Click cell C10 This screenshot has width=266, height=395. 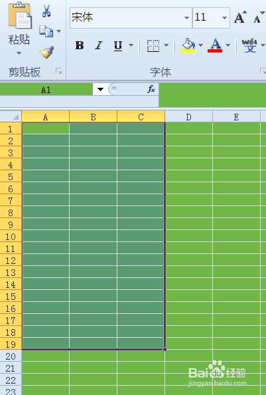point(141,236)
